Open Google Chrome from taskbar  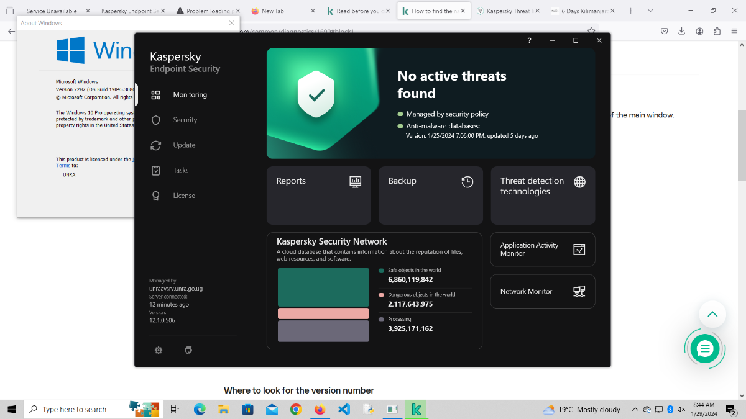[x=295, y=409]
